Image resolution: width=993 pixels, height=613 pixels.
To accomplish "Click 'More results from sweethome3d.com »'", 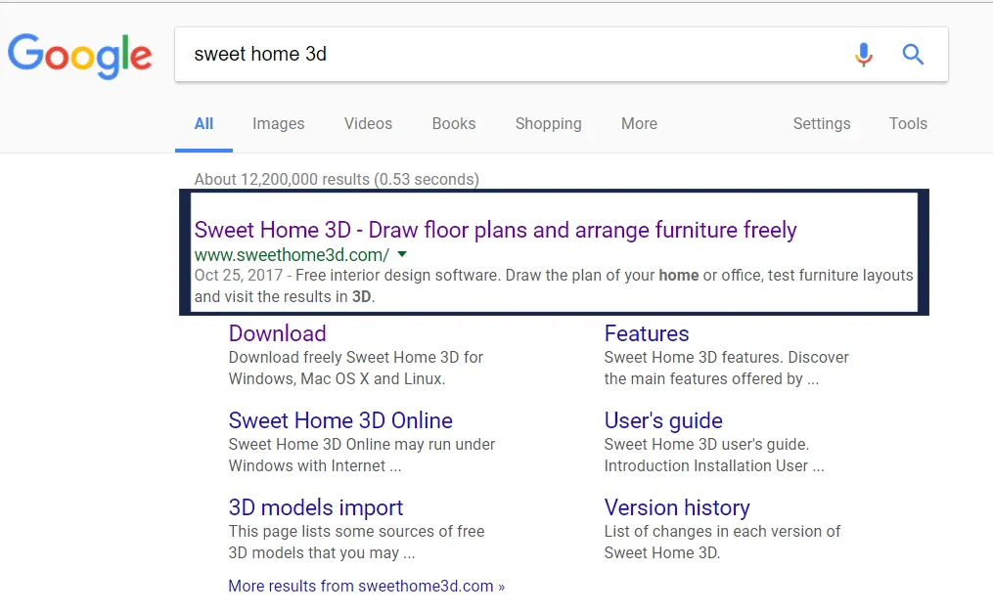I will 367,586.
